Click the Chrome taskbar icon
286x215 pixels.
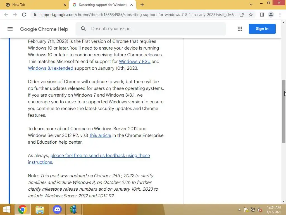tap(23, 209)
